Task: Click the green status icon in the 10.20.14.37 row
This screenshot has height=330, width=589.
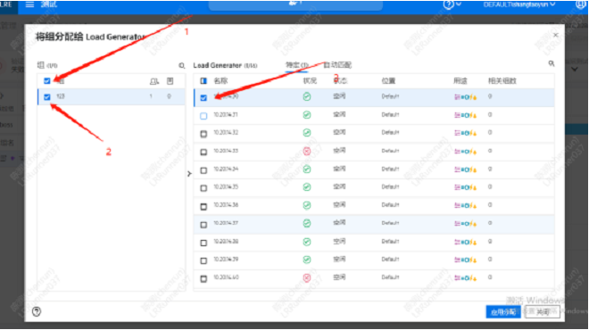Action: (x=307, y=223)
